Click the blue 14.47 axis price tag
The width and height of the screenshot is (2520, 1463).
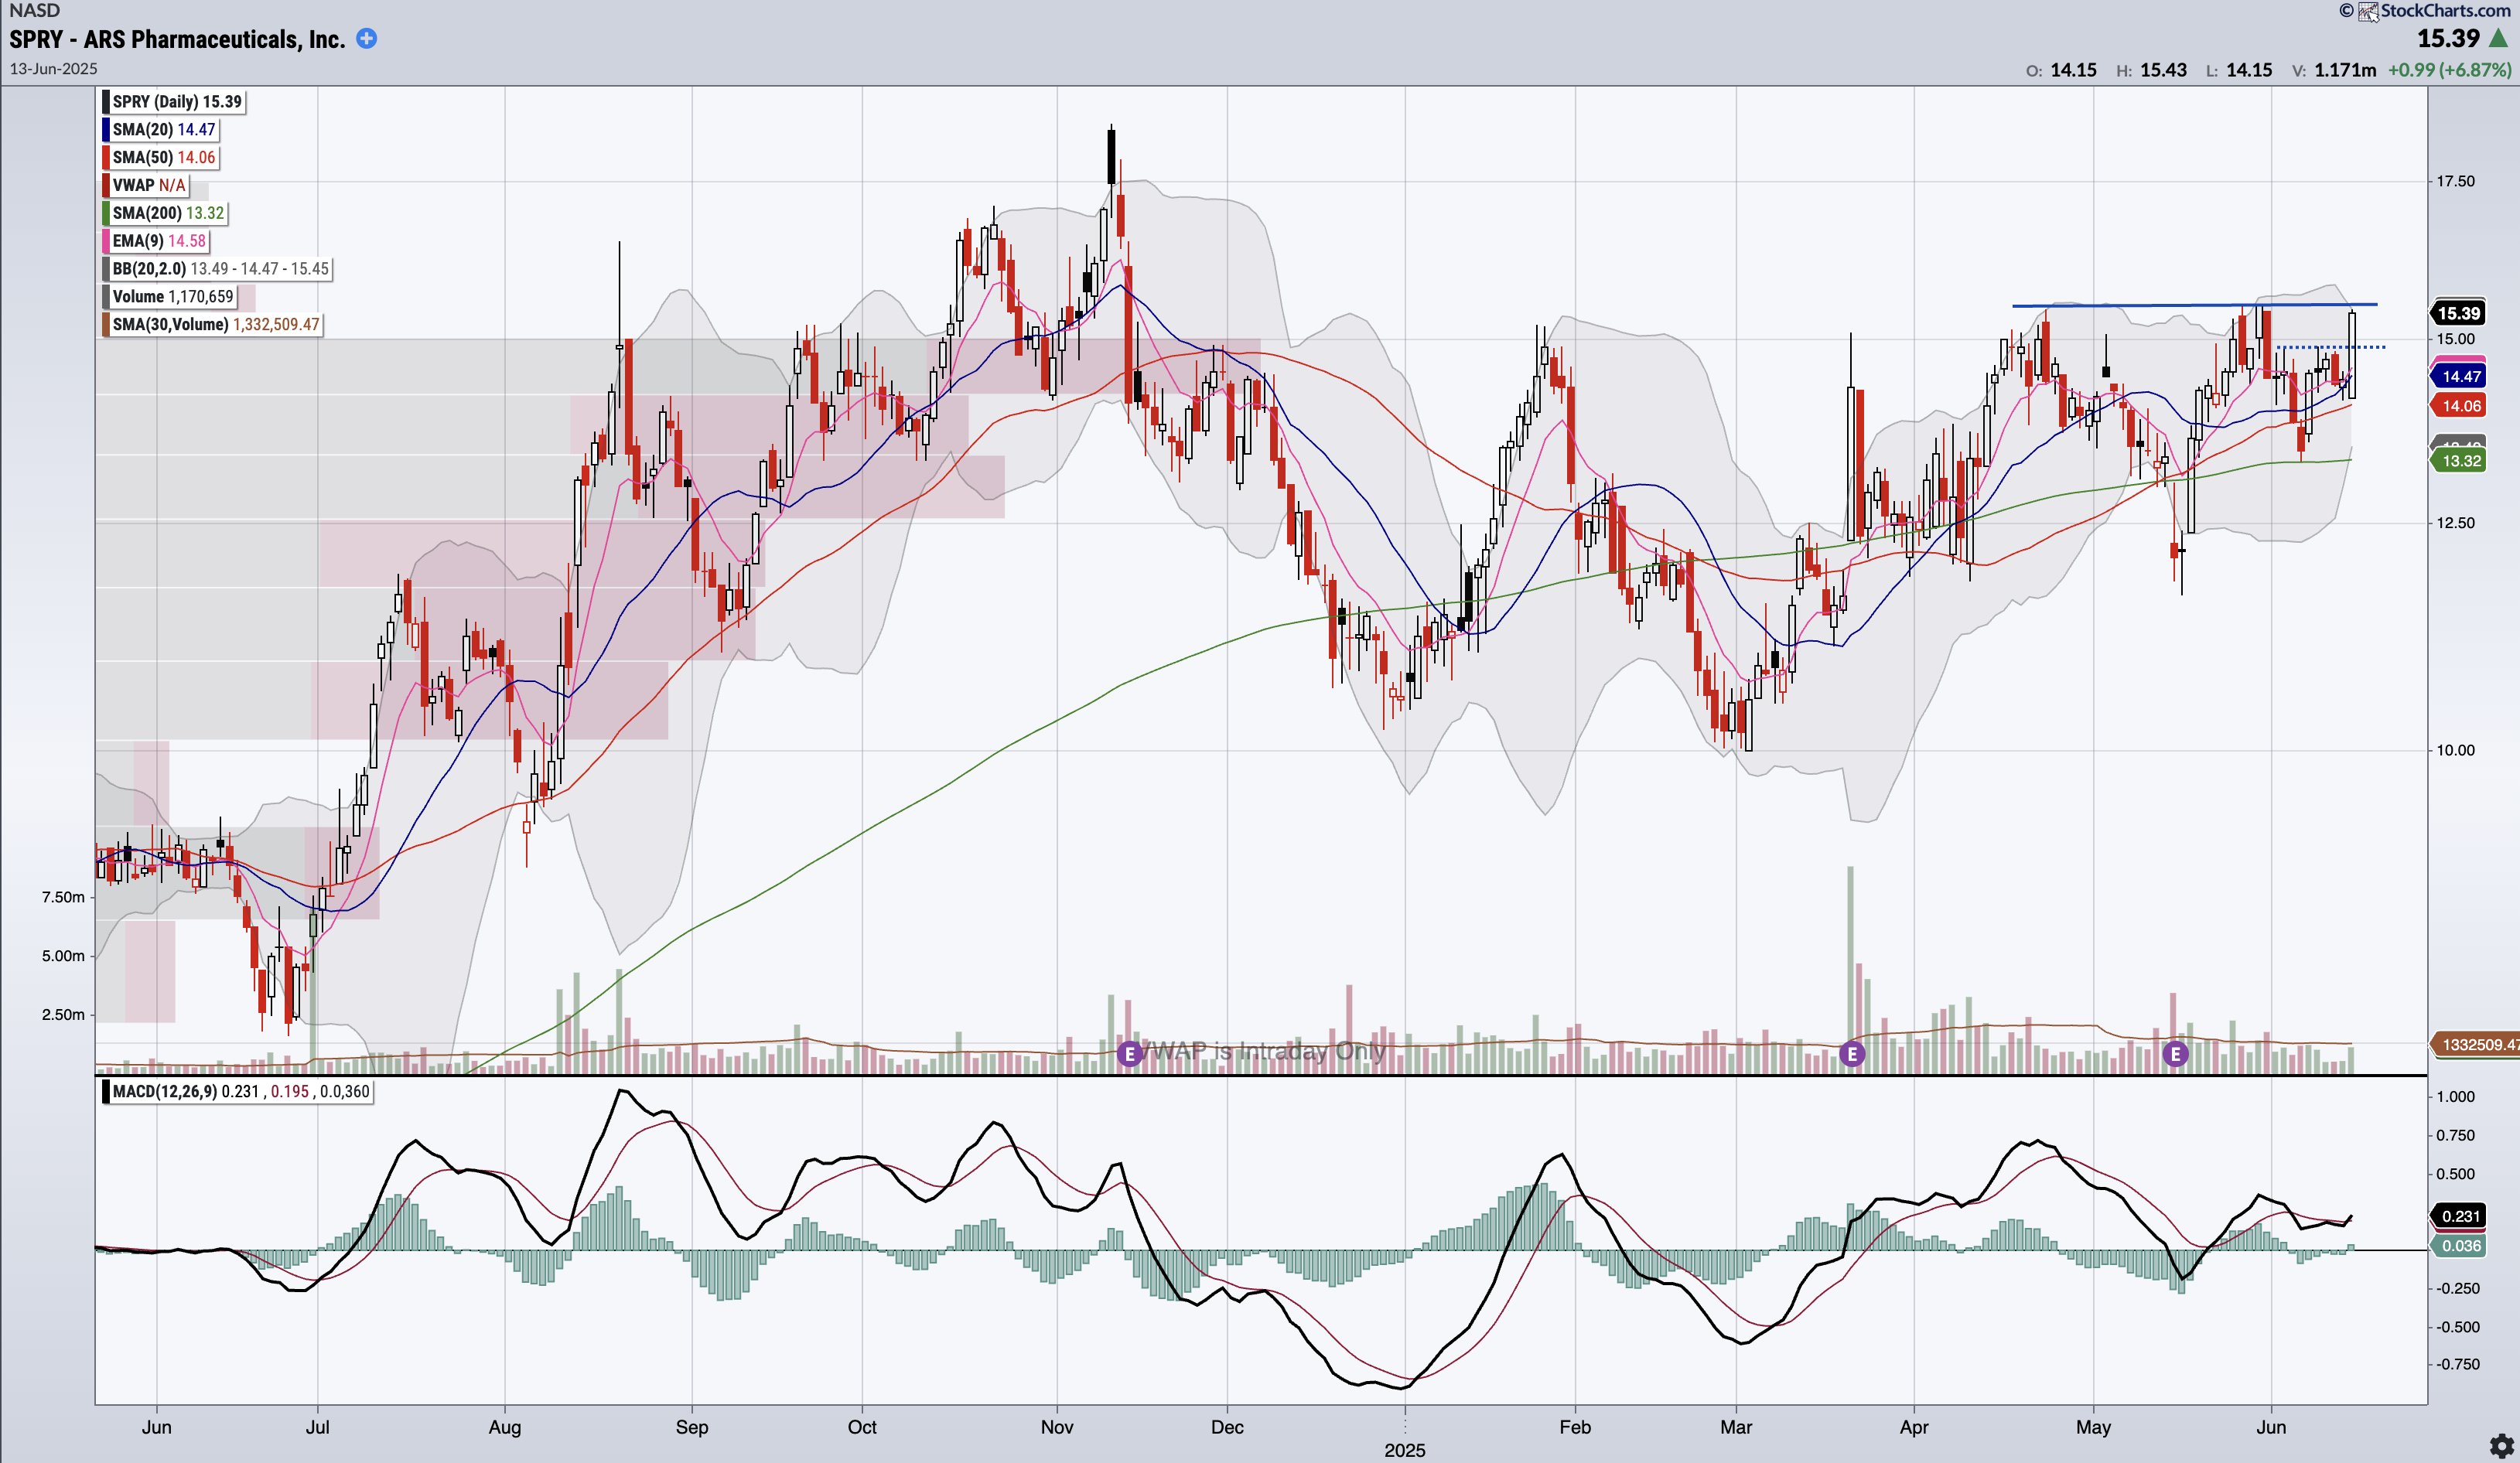(x=2458, y=377)
